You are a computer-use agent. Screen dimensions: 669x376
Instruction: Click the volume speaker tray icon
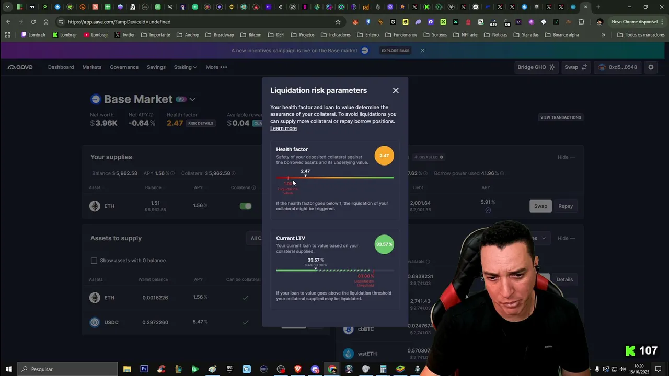tap(622, 369)
